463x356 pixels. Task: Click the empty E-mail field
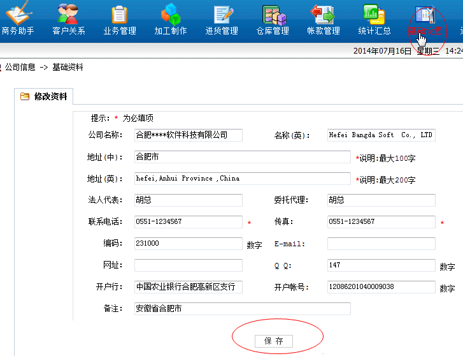point(381,244)
